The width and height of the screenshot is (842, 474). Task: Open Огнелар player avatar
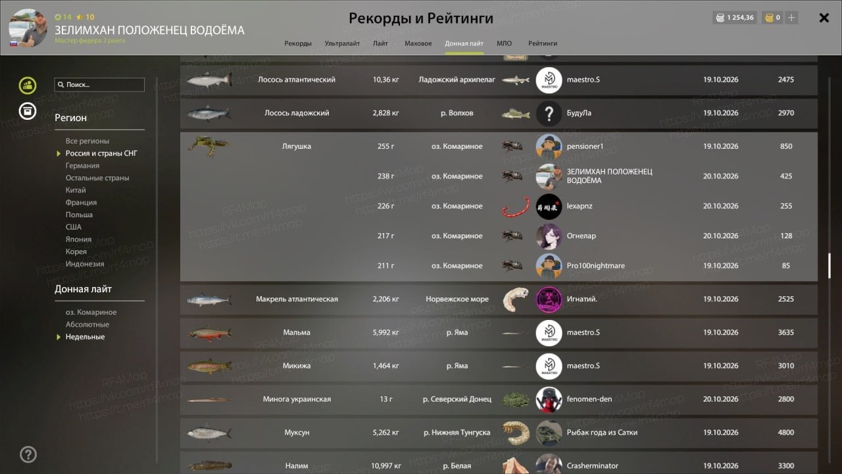pyautogui.click(x=549, y=236)
